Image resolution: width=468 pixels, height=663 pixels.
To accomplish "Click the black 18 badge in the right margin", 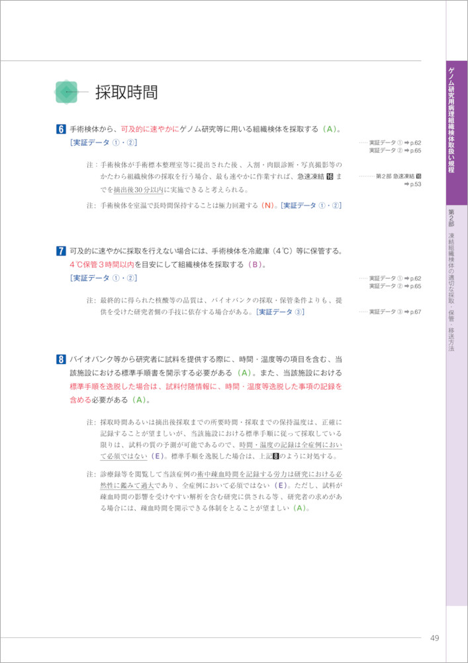I will coord(418,176).
